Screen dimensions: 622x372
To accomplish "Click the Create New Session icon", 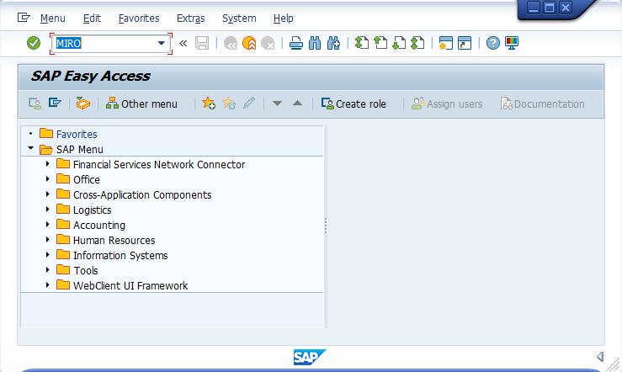I will 446,43.
